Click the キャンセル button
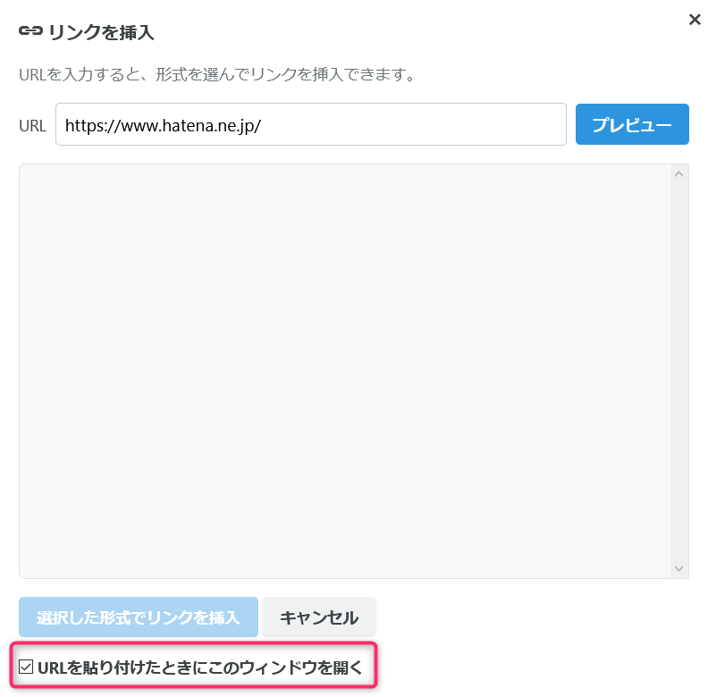708x697 pixels. 319,617
